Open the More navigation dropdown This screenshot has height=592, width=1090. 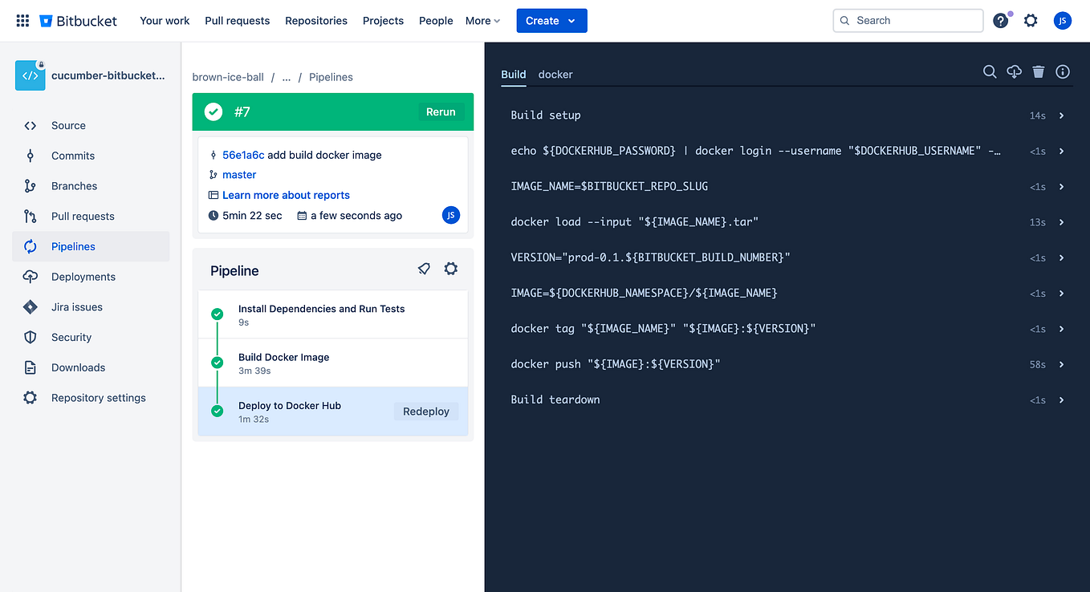click(x=482, y=21)
